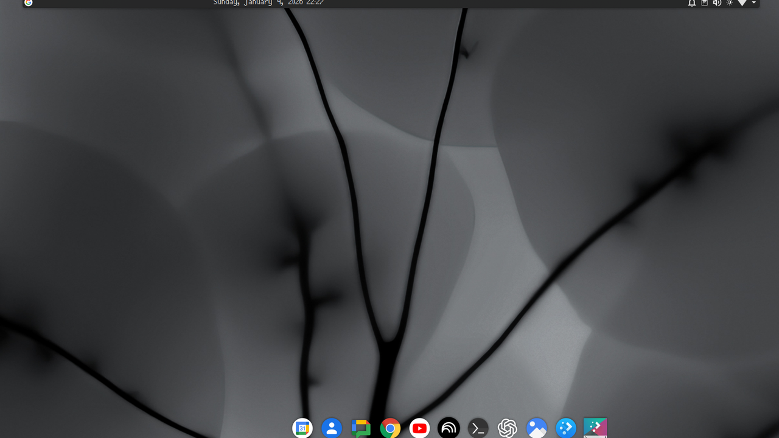
Task: Adjust brightness using the sun tray icon
Action: coord(729,3)
